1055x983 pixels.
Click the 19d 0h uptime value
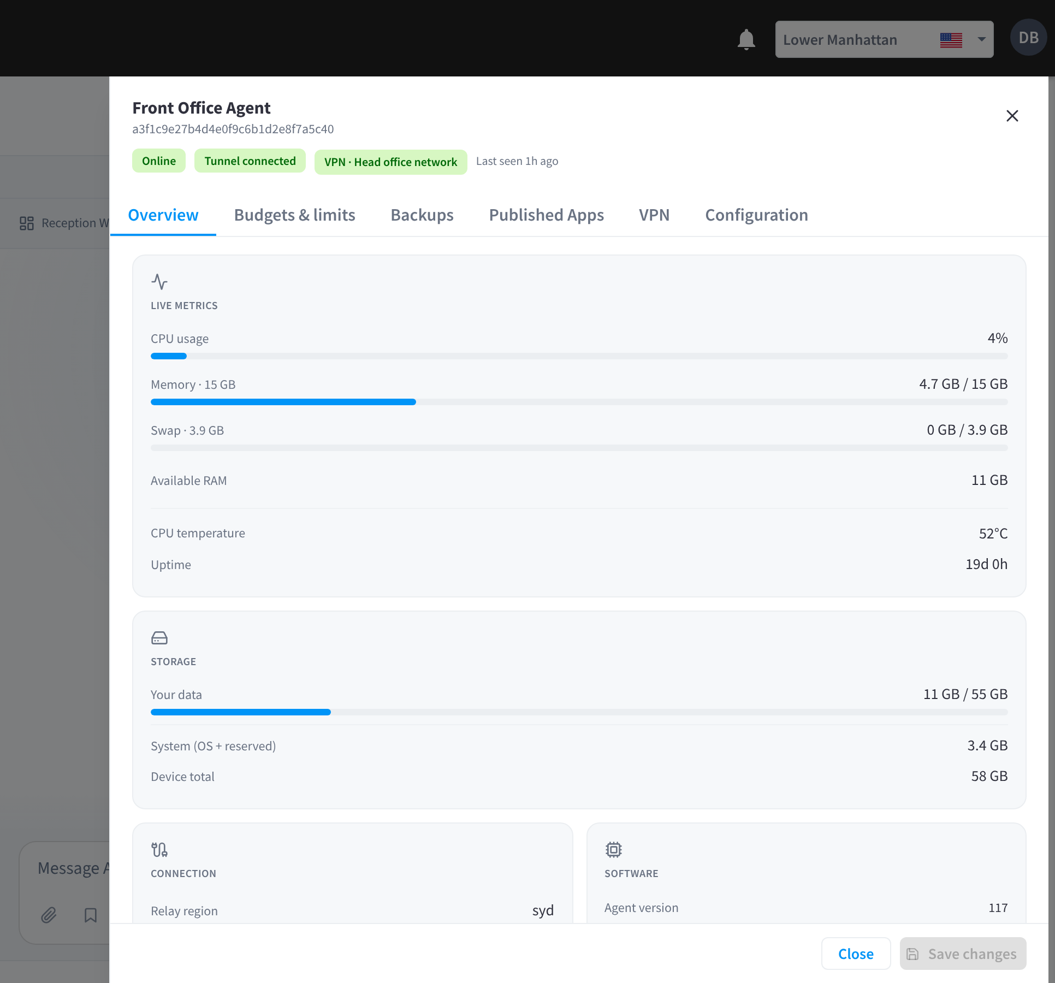[986, 564]
